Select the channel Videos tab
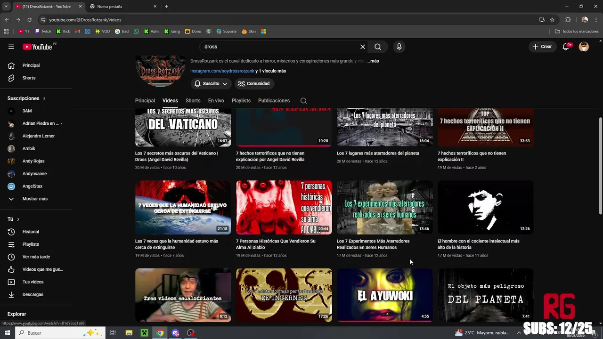Viewport: 603px width, 339px height. coord(170,101)
